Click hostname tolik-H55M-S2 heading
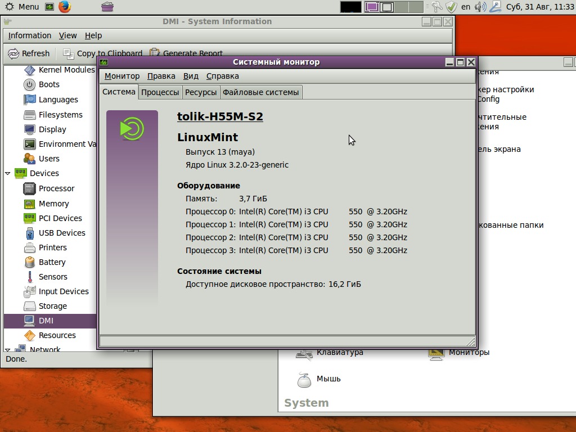The image size is (576, 432). (220, 116)
